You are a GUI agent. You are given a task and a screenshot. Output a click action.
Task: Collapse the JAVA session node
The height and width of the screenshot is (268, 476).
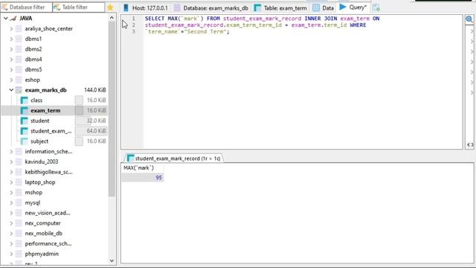pos(5,18)
